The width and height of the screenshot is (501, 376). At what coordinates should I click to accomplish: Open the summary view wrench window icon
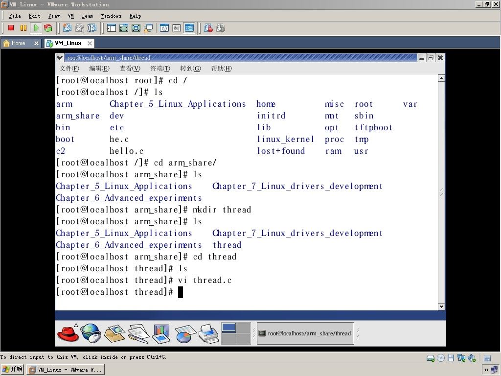[x=164, y=28]
